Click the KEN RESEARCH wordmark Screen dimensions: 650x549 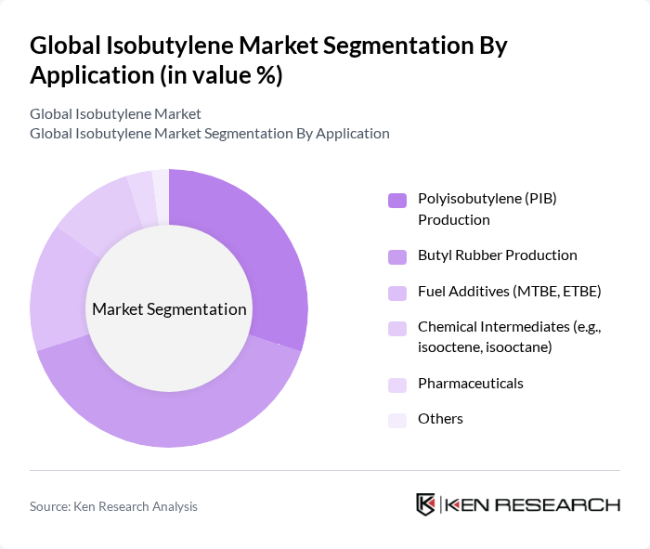click(533, 505)
